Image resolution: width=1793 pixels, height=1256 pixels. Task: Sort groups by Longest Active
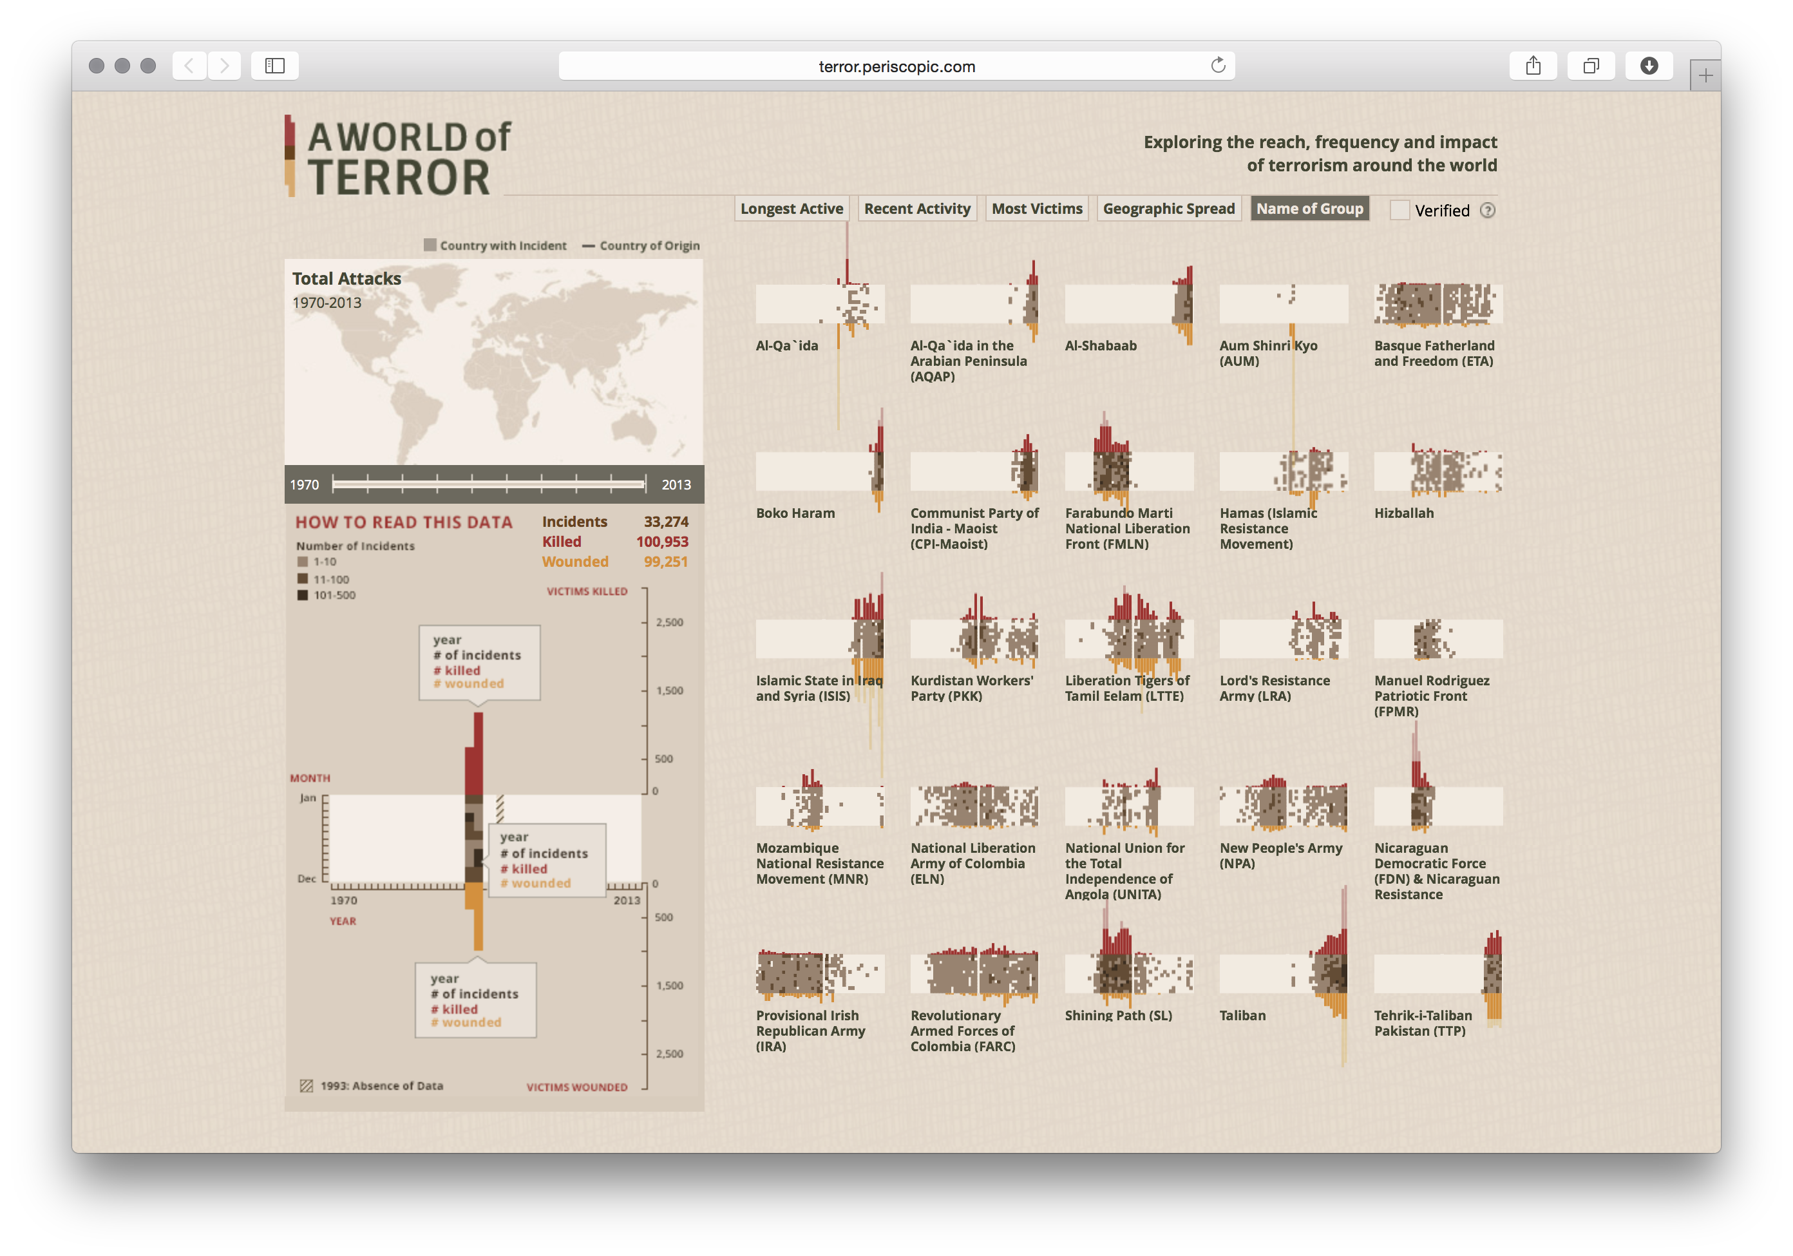pos(791,208)
